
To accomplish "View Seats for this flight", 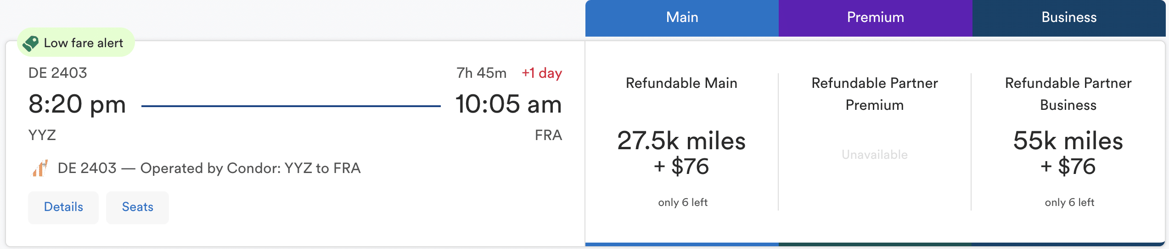I will (x=137, y=207).
